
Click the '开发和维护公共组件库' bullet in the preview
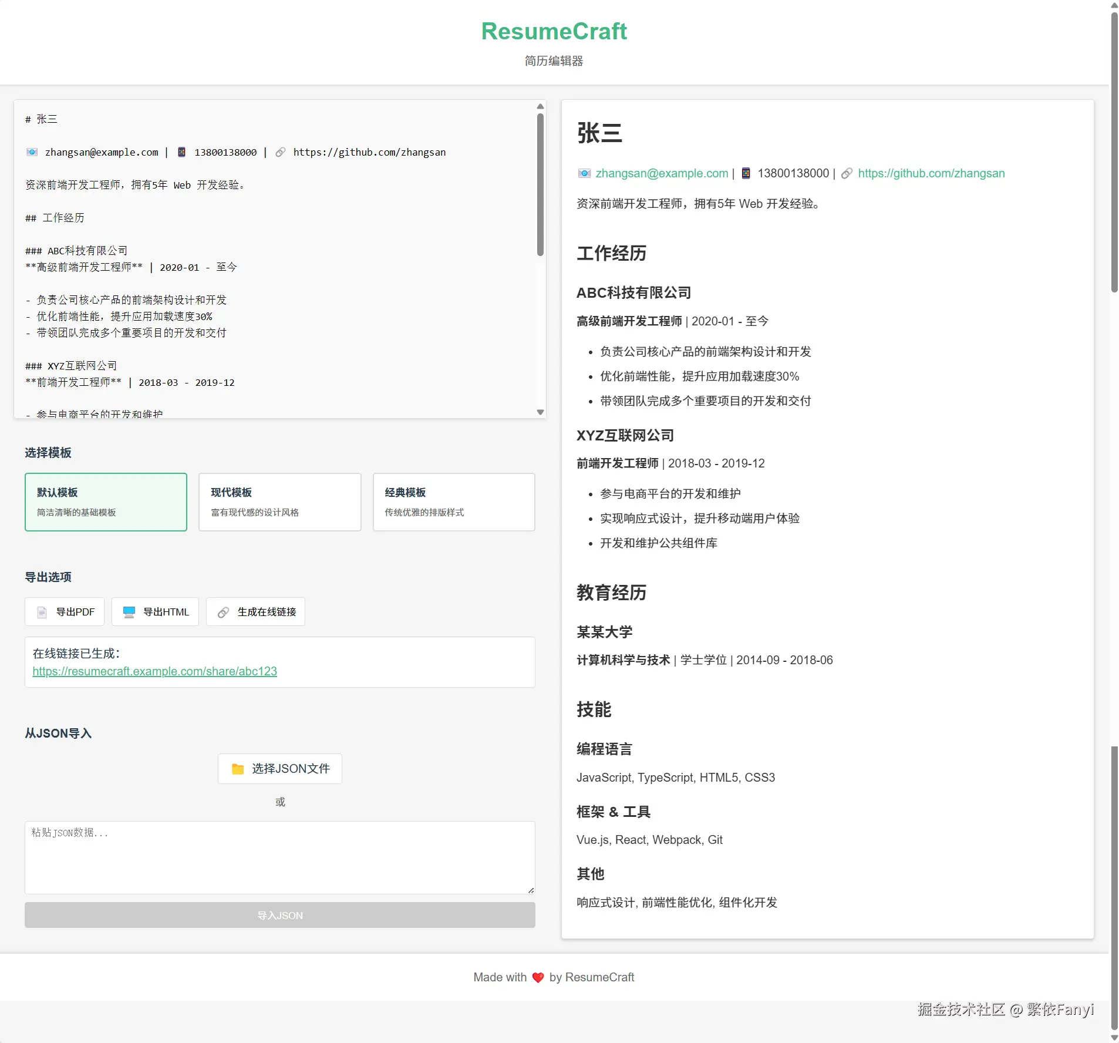tap(659, 543)
